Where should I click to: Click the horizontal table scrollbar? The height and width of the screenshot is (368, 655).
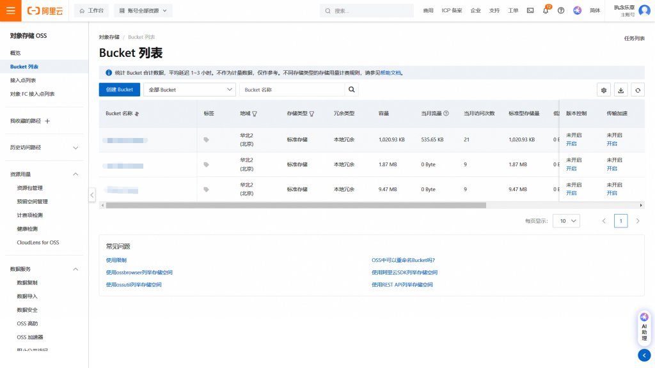tap(296, 205)
